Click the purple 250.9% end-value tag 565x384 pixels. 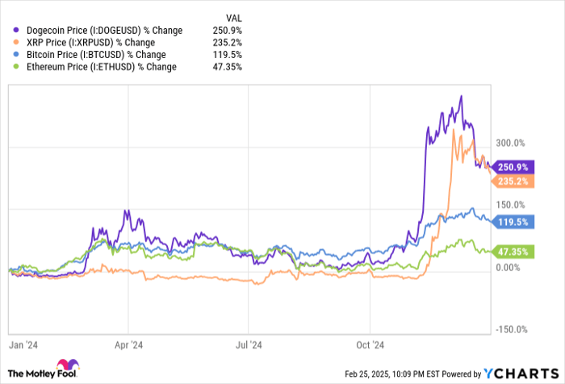[x=509, y=166]
